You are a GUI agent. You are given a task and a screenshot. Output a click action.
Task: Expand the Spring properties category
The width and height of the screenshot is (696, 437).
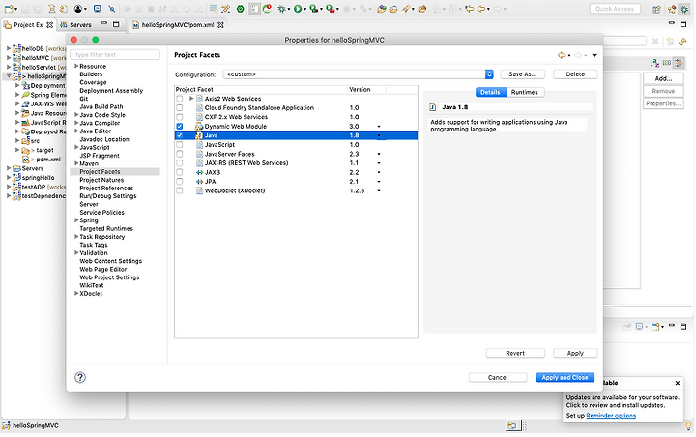click(76, 220)
